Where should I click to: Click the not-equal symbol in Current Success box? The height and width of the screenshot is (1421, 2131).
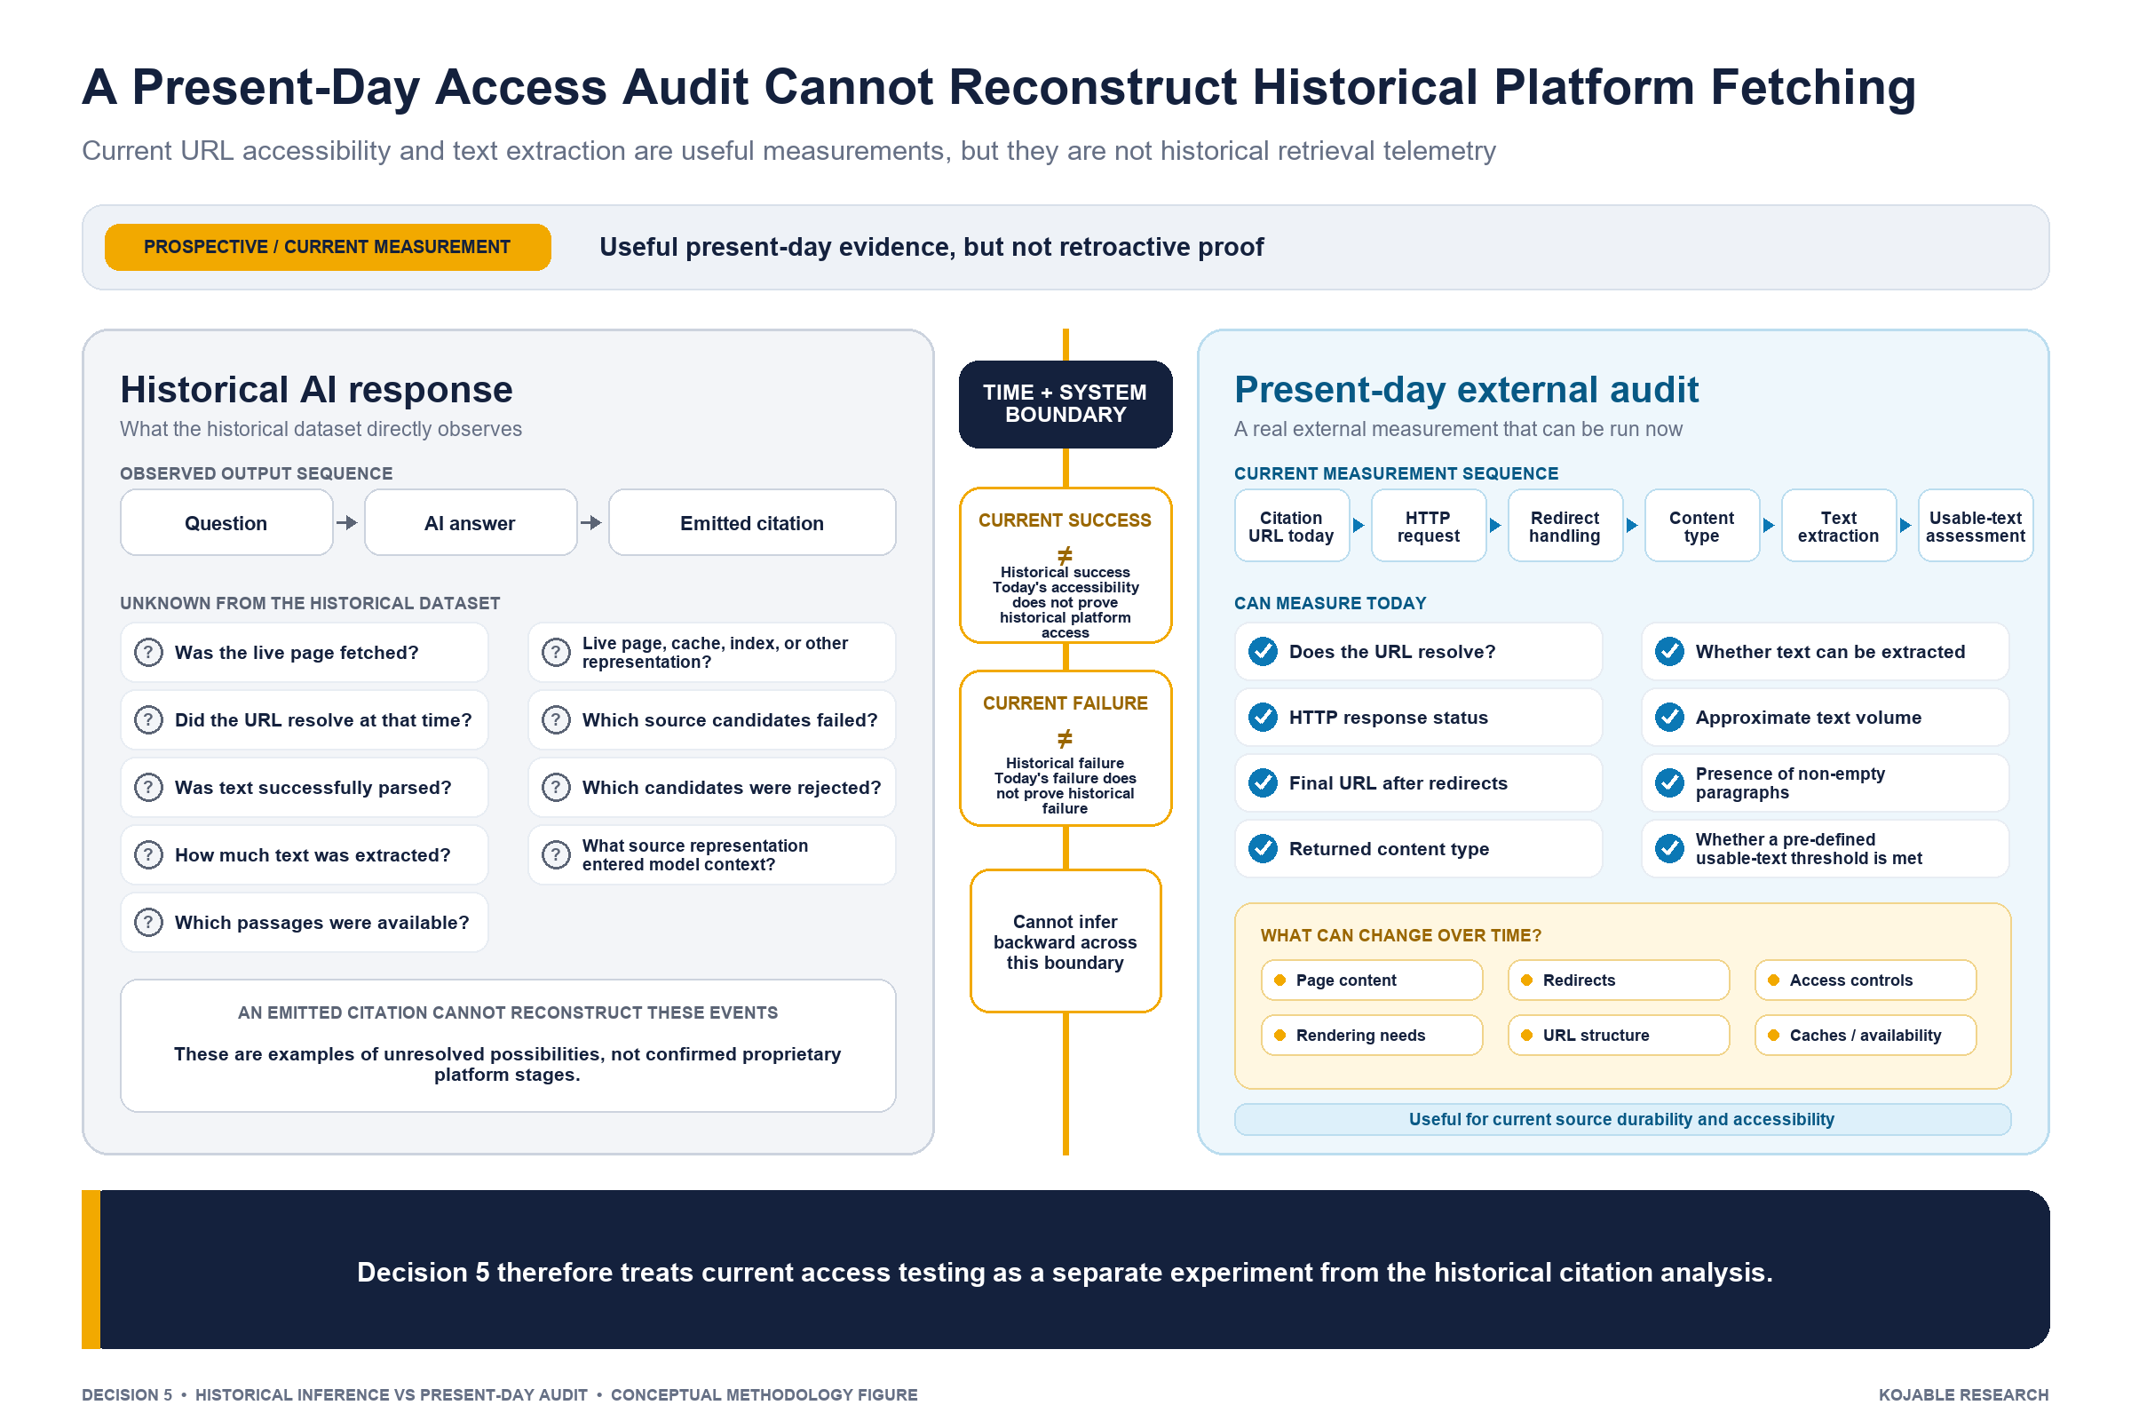coord(1065,554)
